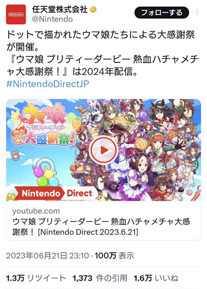Open the youtube.com source link
207x289 pixels.
pyautogui.click(x=36, y=211)
